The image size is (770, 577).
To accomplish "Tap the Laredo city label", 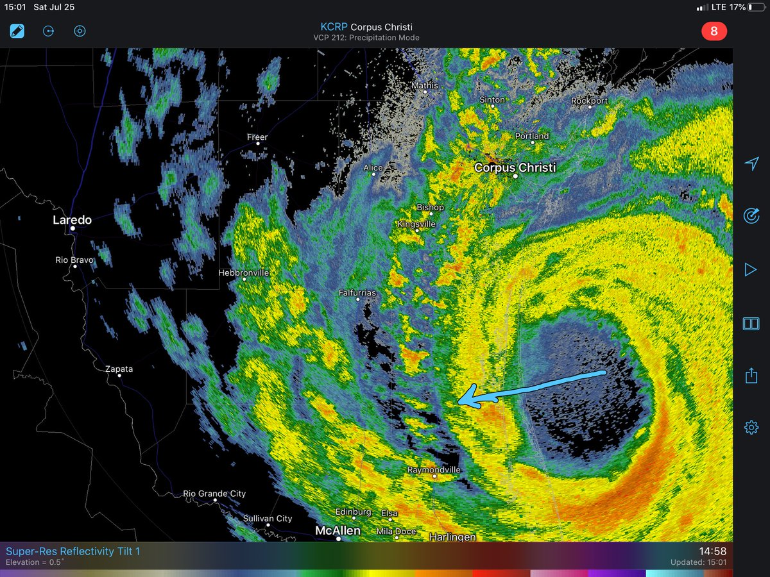I will click(x=72, y=220).
